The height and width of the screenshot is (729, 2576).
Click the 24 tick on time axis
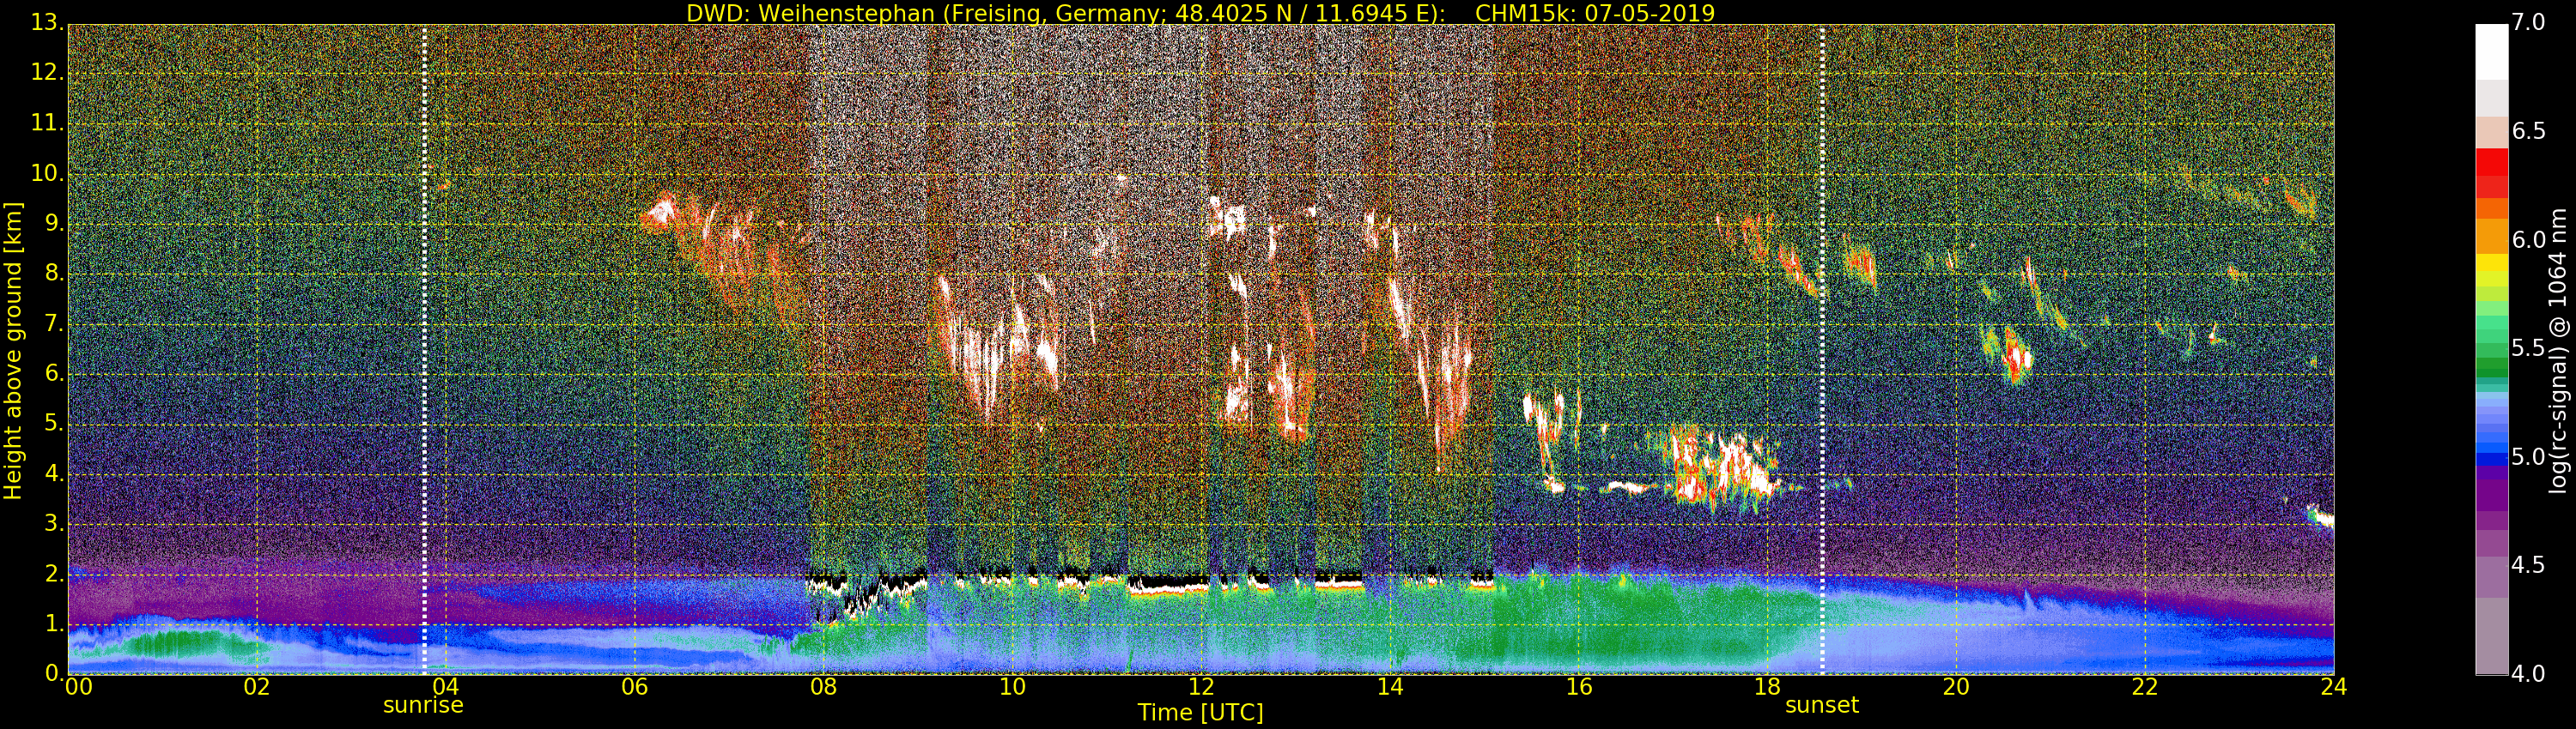click(2334, 686)
